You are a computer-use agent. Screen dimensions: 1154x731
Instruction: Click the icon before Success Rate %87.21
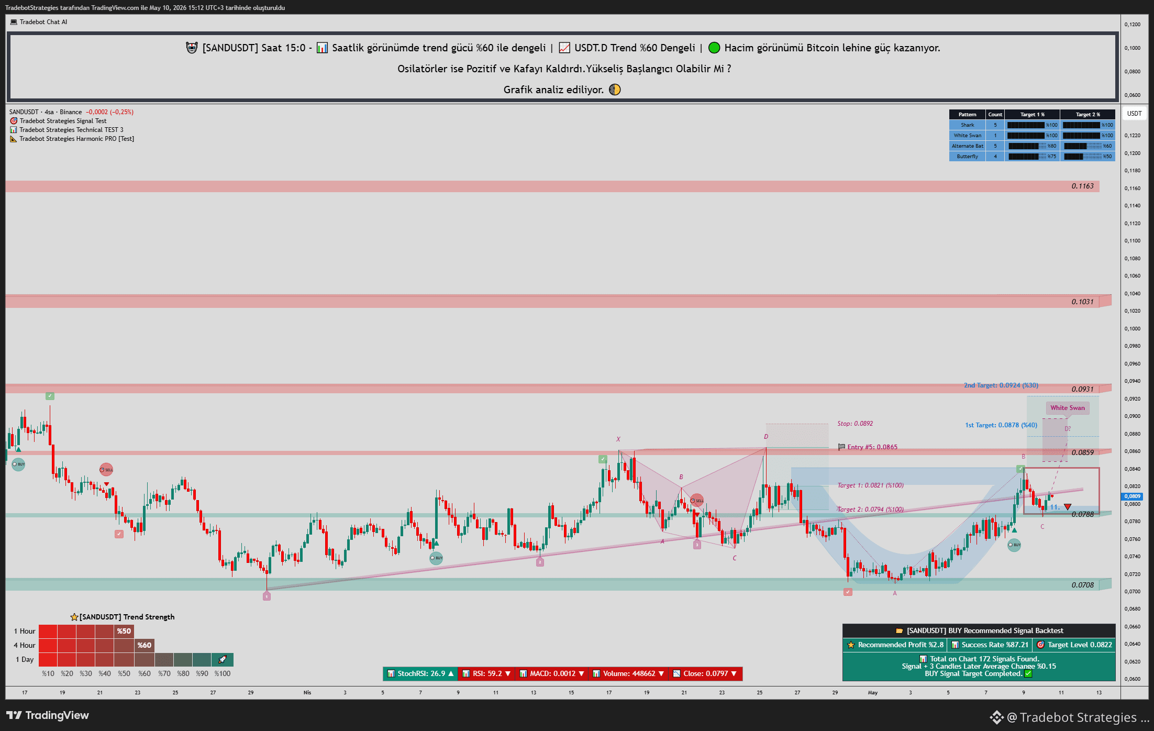pos(955,645)
